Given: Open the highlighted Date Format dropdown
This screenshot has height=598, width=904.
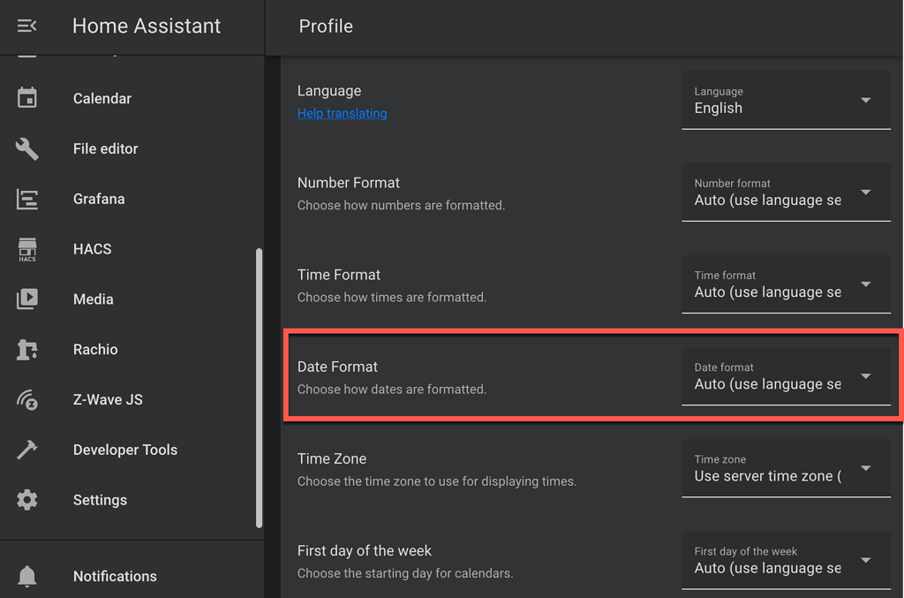Looking at the screenshot, I should click(786, 376).
